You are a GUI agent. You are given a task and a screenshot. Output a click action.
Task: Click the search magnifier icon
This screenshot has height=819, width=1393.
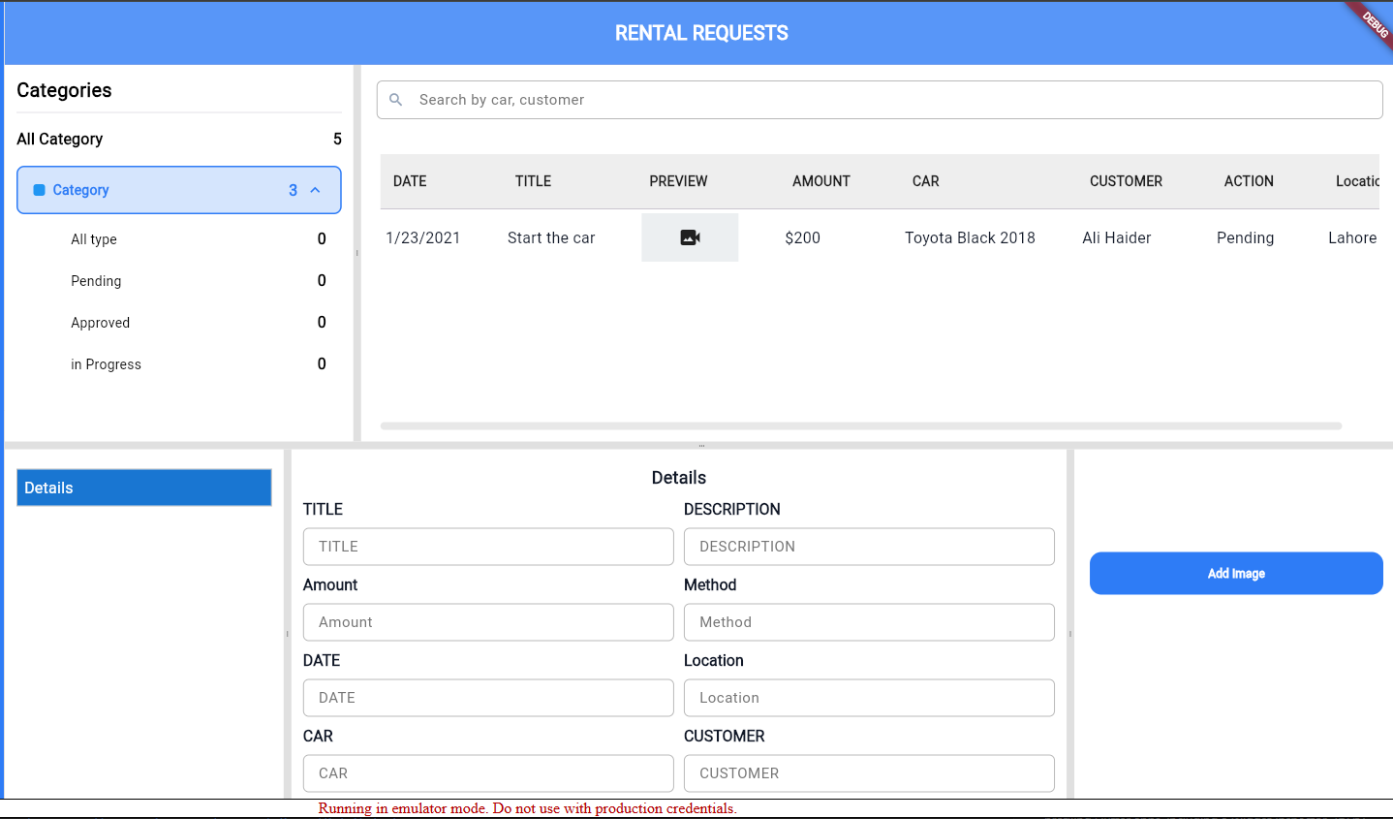pyautogui.click(x=395, y=100)
